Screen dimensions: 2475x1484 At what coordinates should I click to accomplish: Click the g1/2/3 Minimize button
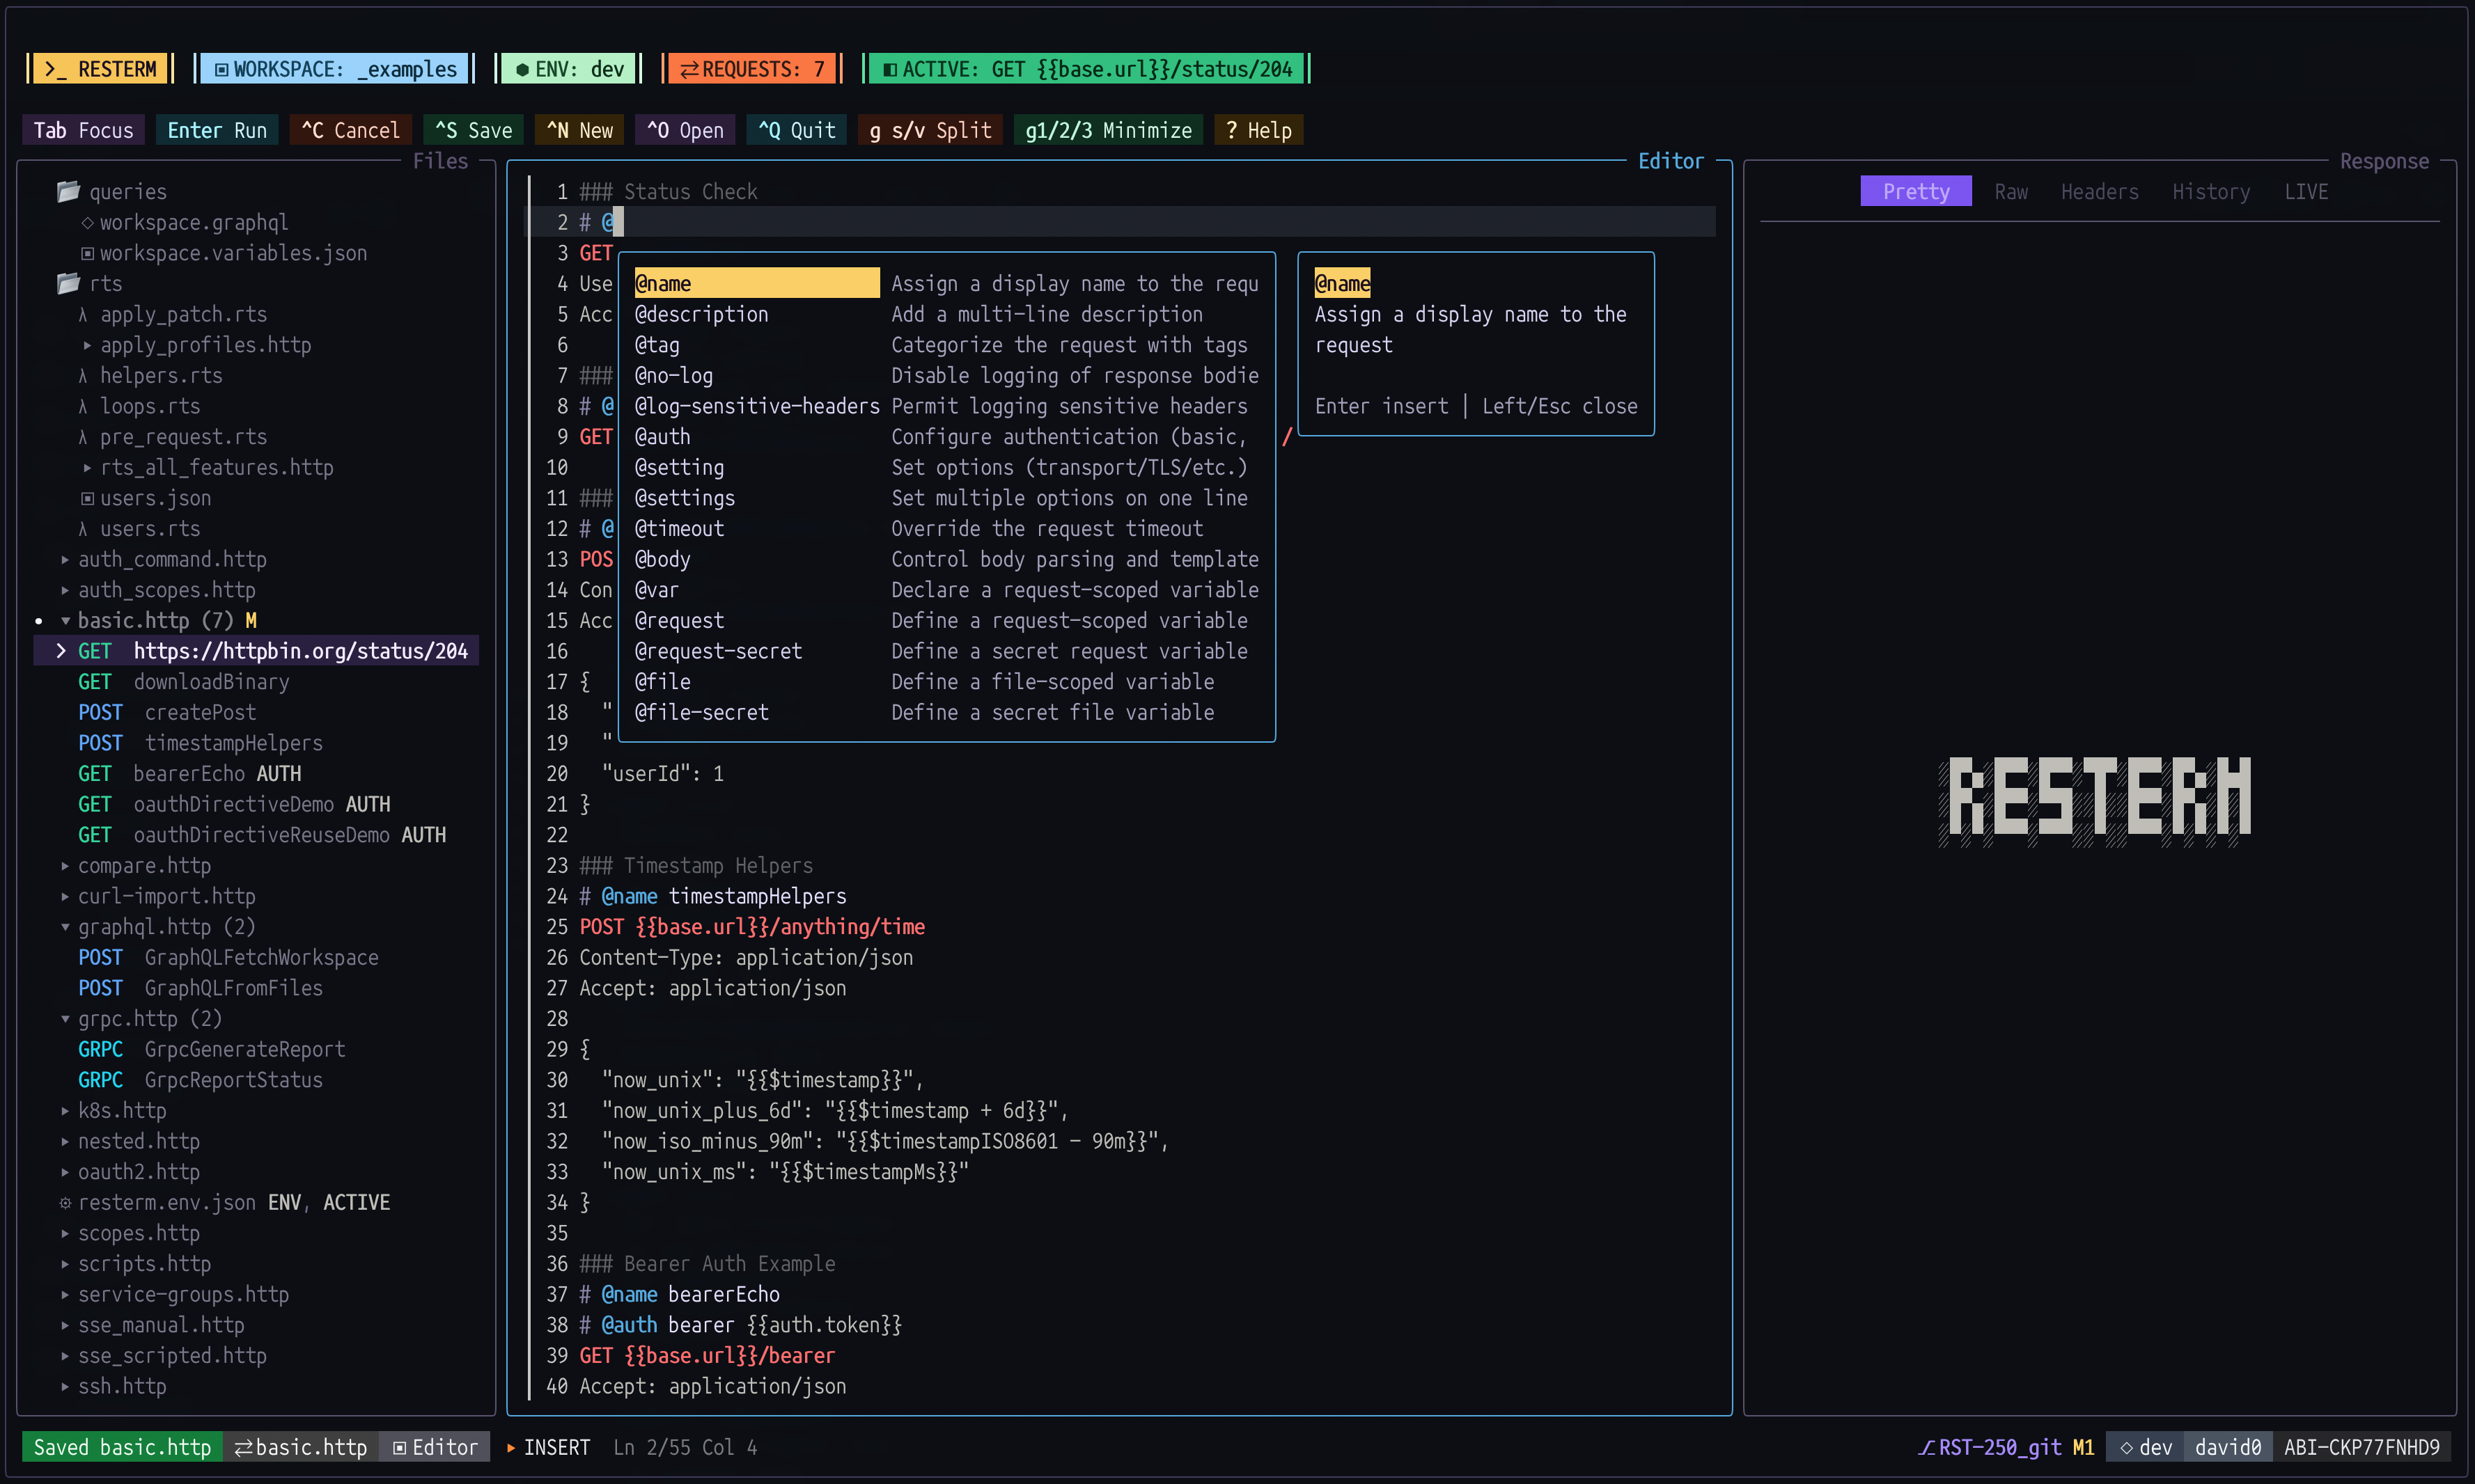click(x=1109, y=130)
